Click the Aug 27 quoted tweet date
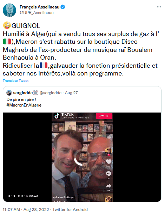 click(x=71, y=93)
